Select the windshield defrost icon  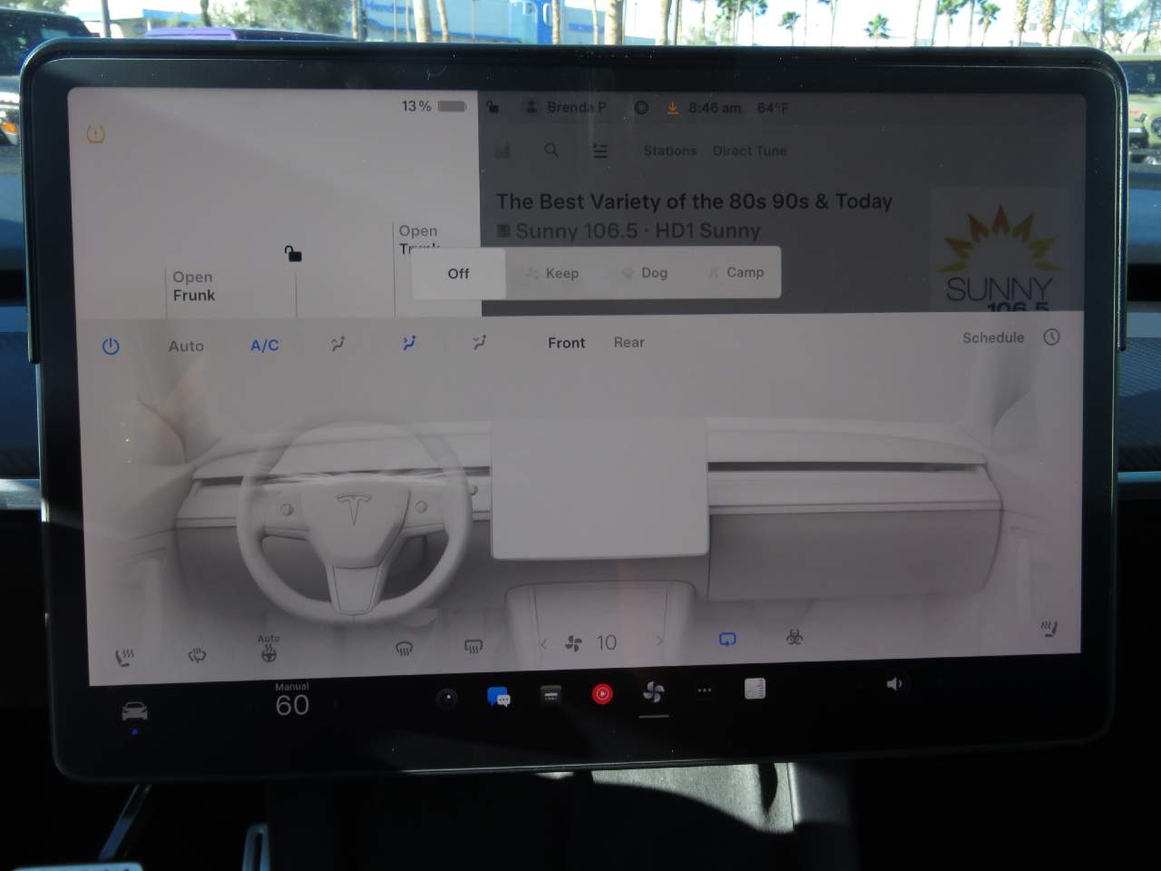[x=403, y=646]
